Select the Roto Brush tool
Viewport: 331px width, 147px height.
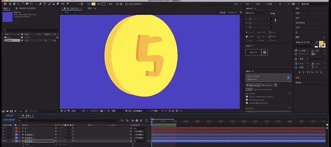(63, 4)
